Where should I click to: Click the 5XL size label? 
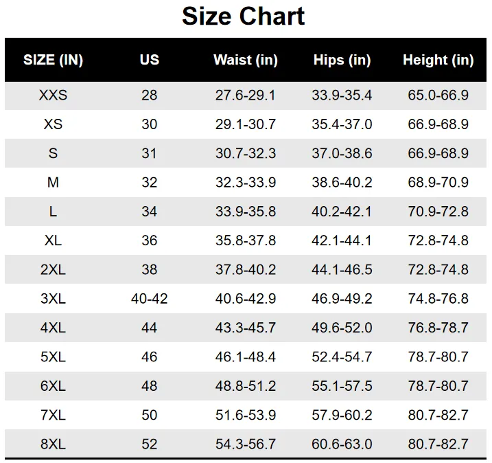point(53,357)
